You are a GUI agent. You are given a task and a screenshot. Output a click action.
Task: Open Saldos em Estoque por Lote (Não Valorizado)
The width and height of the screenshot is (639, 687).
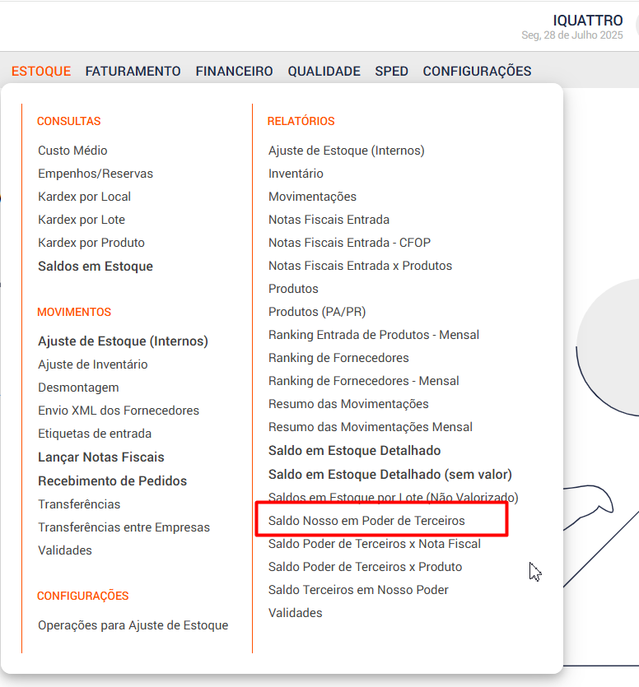point(394,497)
